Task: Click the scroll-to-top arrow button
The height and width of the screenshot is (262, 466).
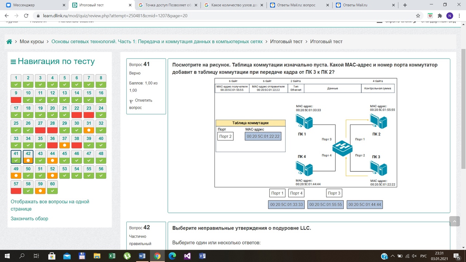Action: point(455,221)
